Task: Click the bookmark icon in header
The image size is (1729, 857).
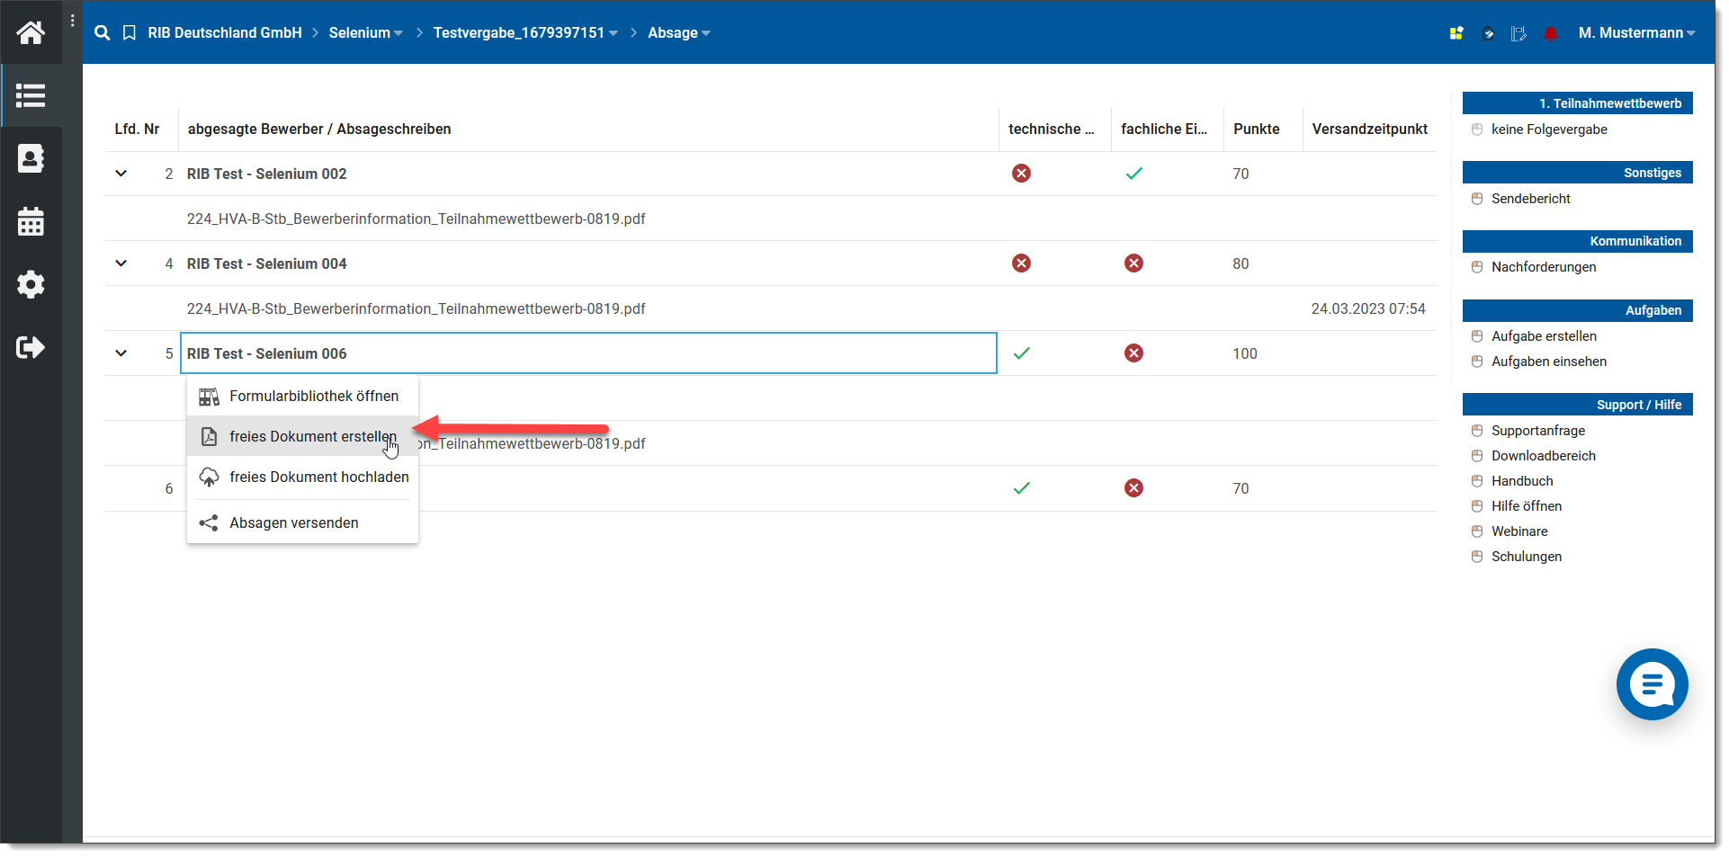Action: click(130, 33)
